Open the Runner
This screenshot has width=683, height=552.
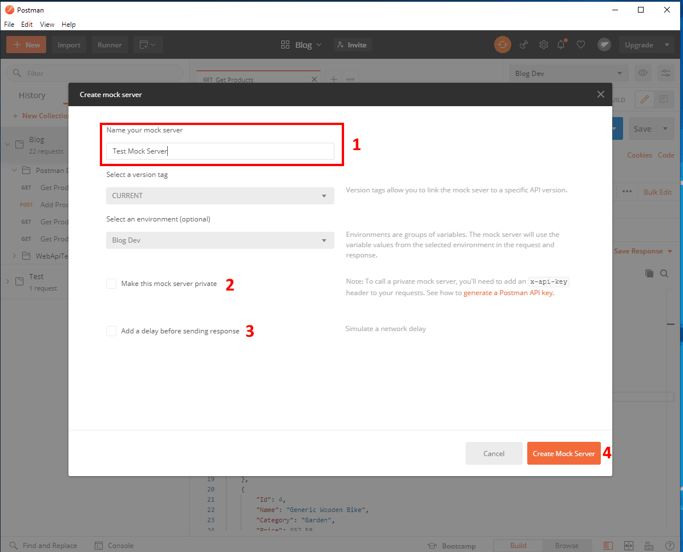[110, 45]
